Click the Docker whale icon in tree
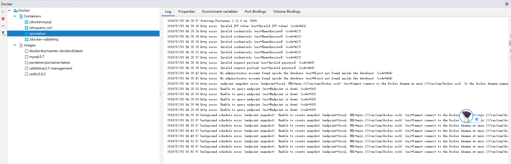511x164 pixels. 15,10
